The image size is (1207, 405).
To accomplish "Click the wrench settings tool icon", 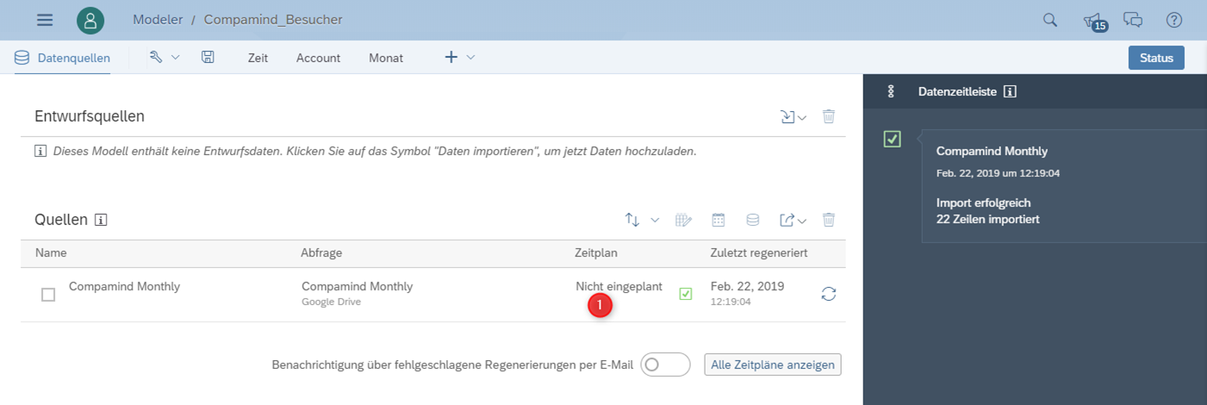I will (x=156, y=57).
